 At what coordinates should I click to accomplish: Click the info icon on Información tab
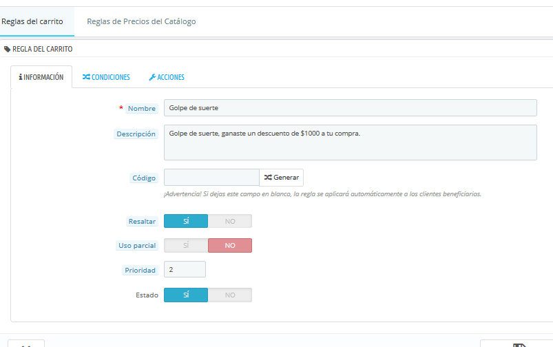pyautogui.click(x=21, y=77)
